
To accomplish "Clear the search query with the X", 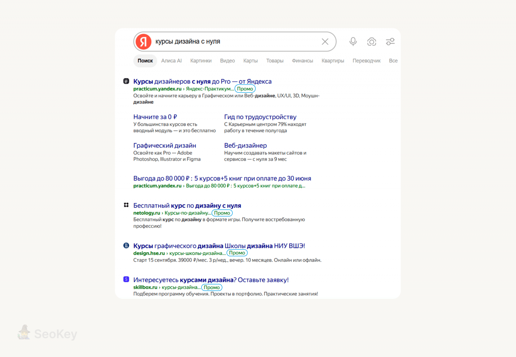I will pos(325,42).
